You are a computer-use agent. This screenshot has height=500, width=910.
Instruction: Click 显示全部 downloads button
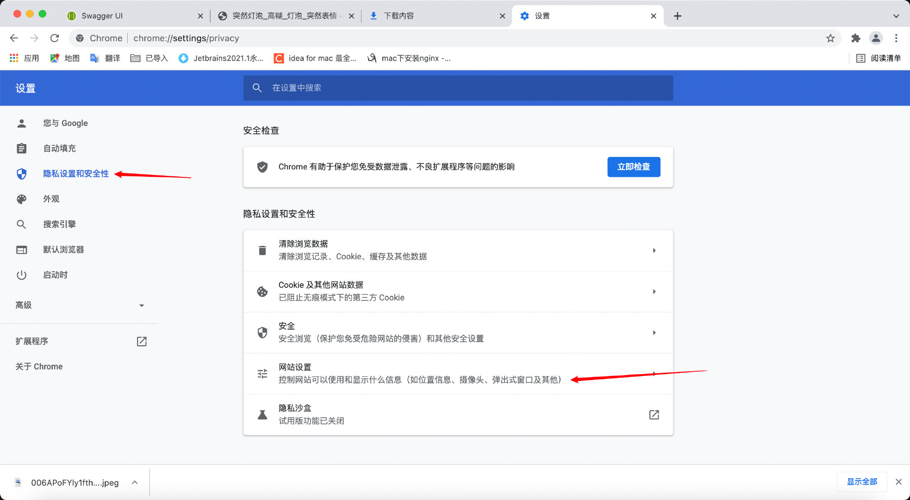pyautogui.click(x=861, y=482)
